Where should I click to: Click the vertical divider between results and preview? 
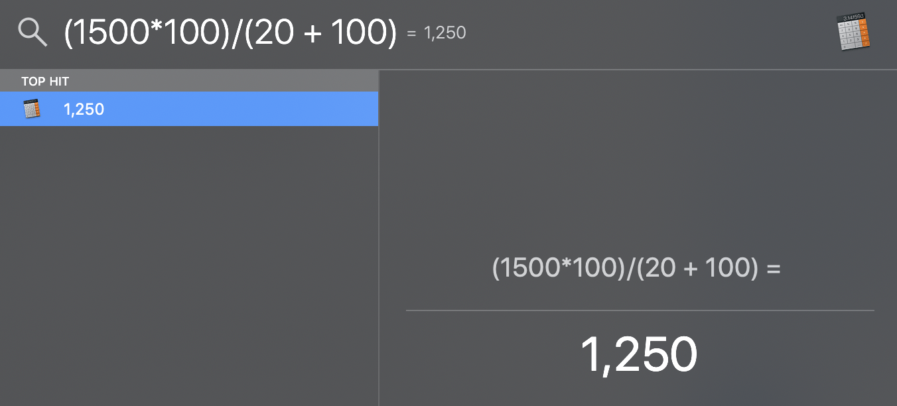pos(379,237)
